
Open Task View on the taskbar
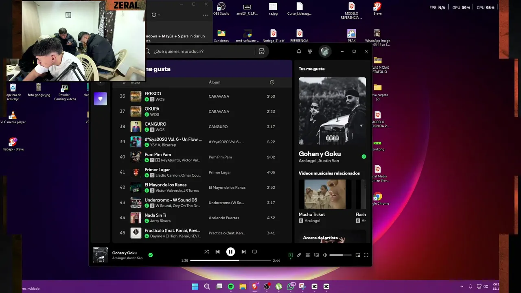[x=219, y=286]
